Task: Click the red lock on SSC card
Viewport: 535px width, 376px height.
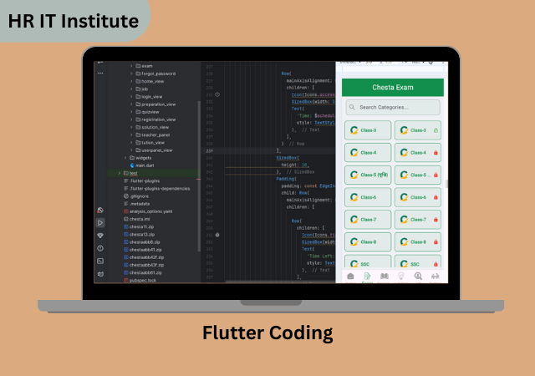Action: (x=436, y=264)
